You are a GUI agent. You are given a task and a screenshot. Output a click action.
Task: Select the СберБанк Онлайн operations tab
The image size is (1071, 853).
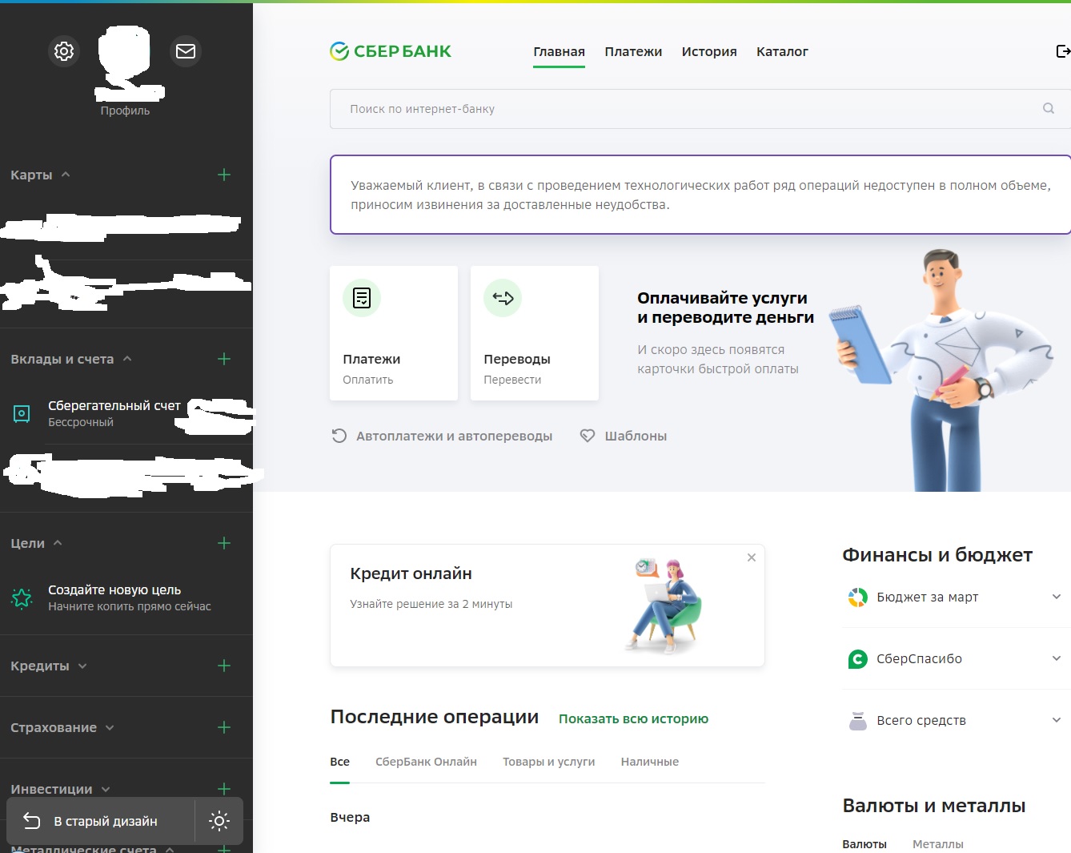pos(426,762)
